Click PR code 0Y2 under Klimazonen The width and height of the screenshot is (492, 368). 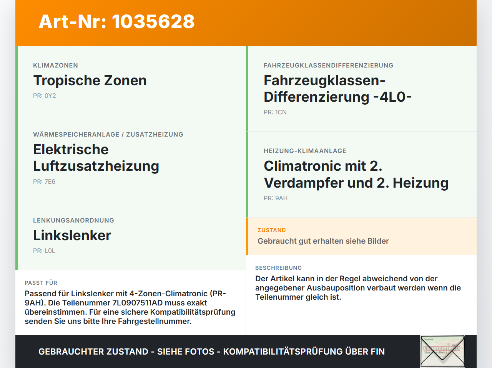[45, 96]
